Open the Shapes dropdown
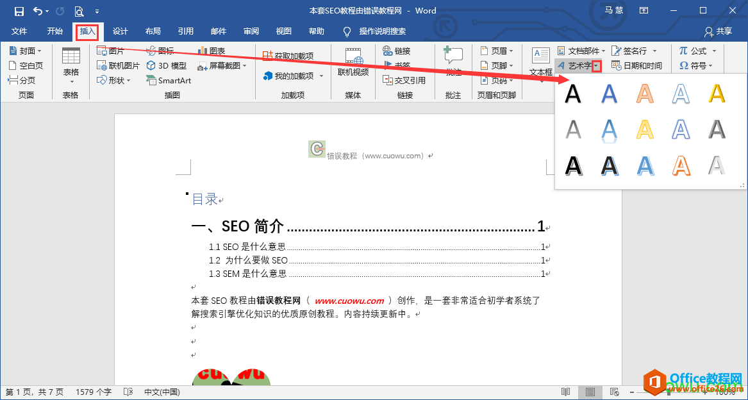Viewport: 748px width, 400px height. pos(114,81)
